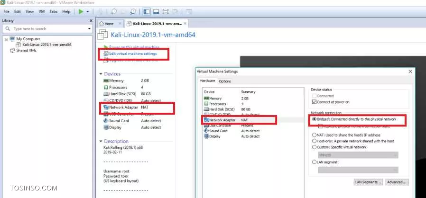
Task: Switch to Hardware tab in settings dialog
Action: click(x=208, y=81)
